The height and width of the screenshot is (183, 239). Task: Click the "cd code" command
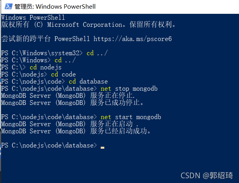click(x=63, y=75)
